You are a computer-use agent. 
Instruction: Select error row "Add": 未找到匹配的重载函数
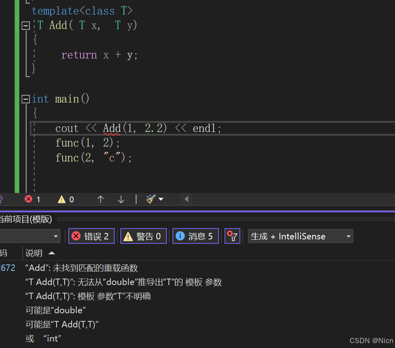pyautogui.click(x=82, y=268)
